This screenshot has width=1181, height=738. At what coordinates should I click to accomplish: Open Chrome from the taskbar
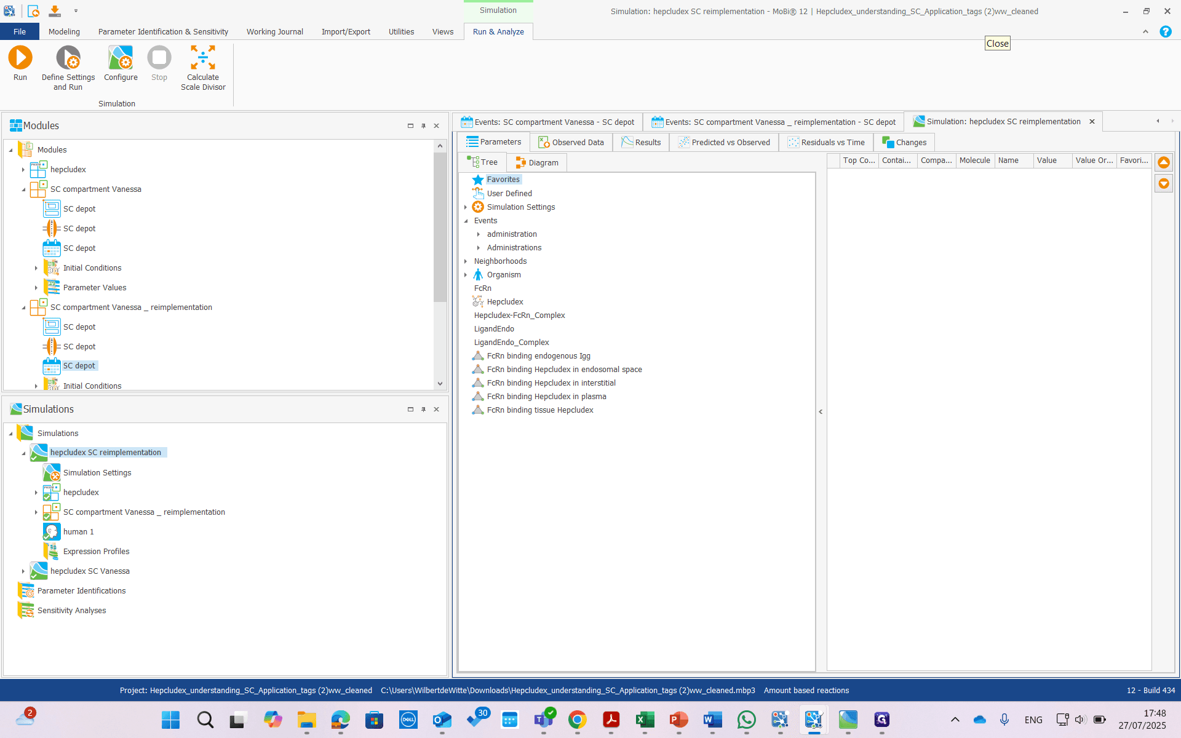[x=577, y=720]
